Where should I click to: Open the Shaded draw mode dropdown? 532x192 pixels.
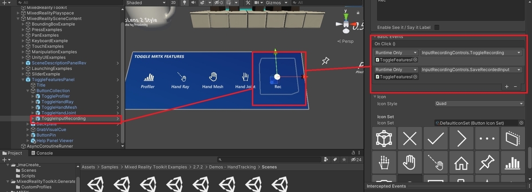click(x=145, y=3)
